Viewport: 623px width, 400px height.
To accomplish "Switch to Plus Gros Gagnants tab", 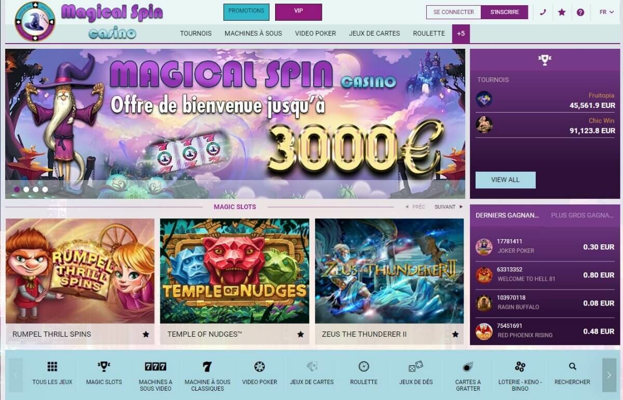I will click(583, 215).
